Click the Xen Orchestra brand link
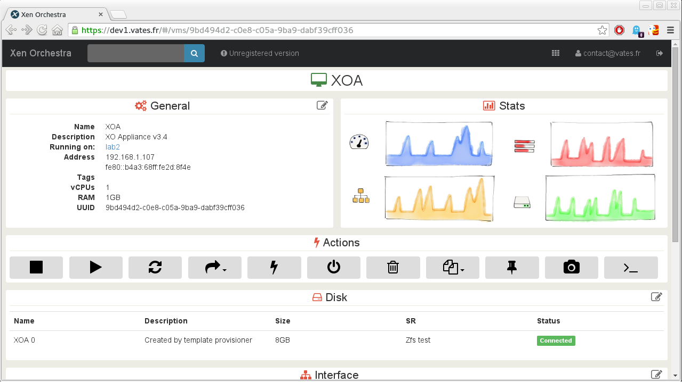 point(41,53)
